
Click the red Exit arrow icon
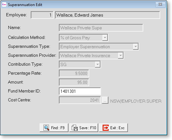point(106,128)
